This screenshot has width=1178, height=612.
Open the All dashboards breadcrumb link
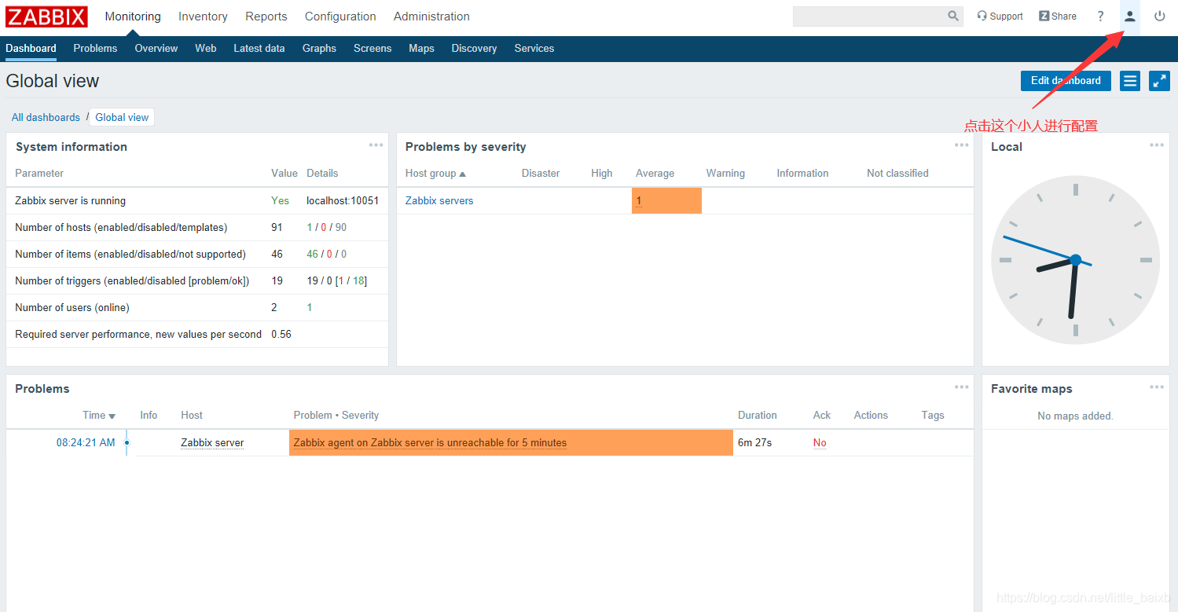46,118
